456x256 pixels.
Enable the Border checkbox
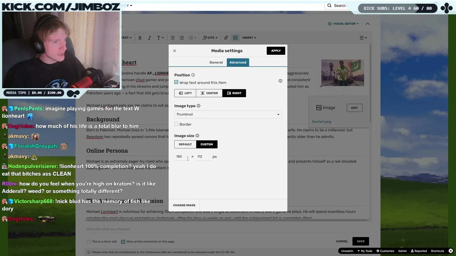coord(176,124)
